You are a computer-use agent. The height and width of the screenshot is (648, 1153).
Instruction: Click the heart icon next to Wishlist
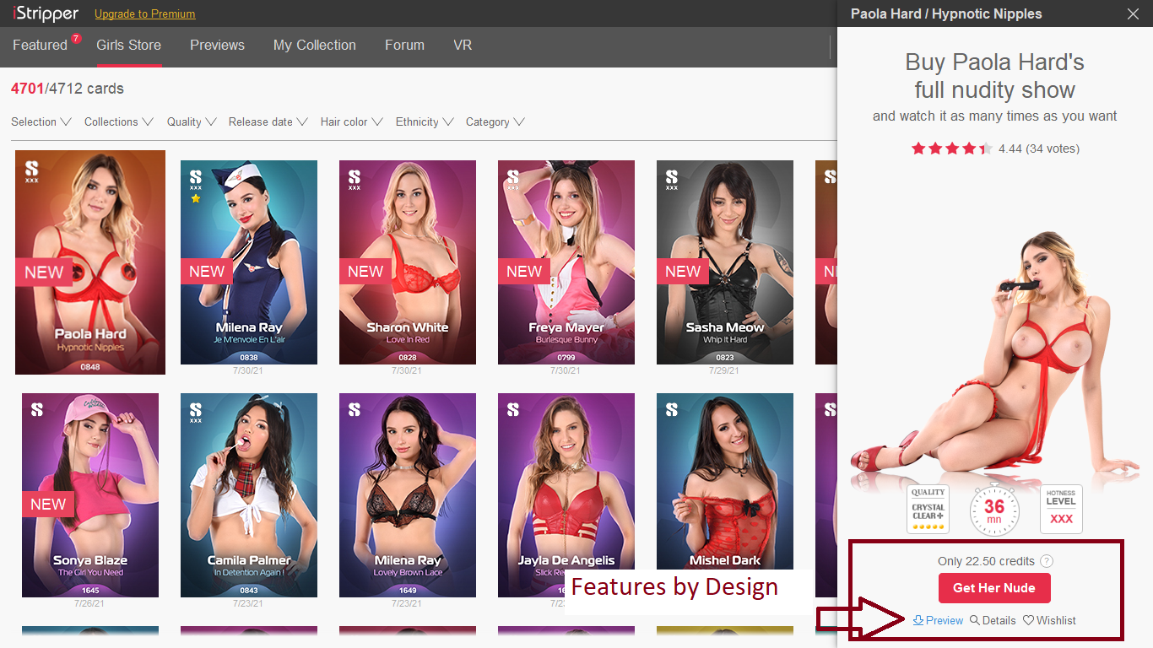coord(1028,620)
